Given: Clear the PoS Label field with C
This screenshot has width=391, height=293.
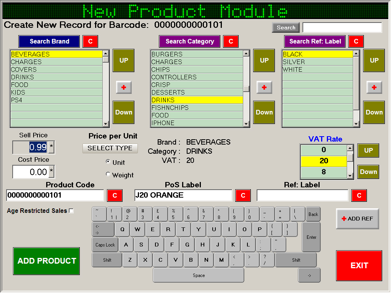Looking at the screenshot, I should click(243, 195).
